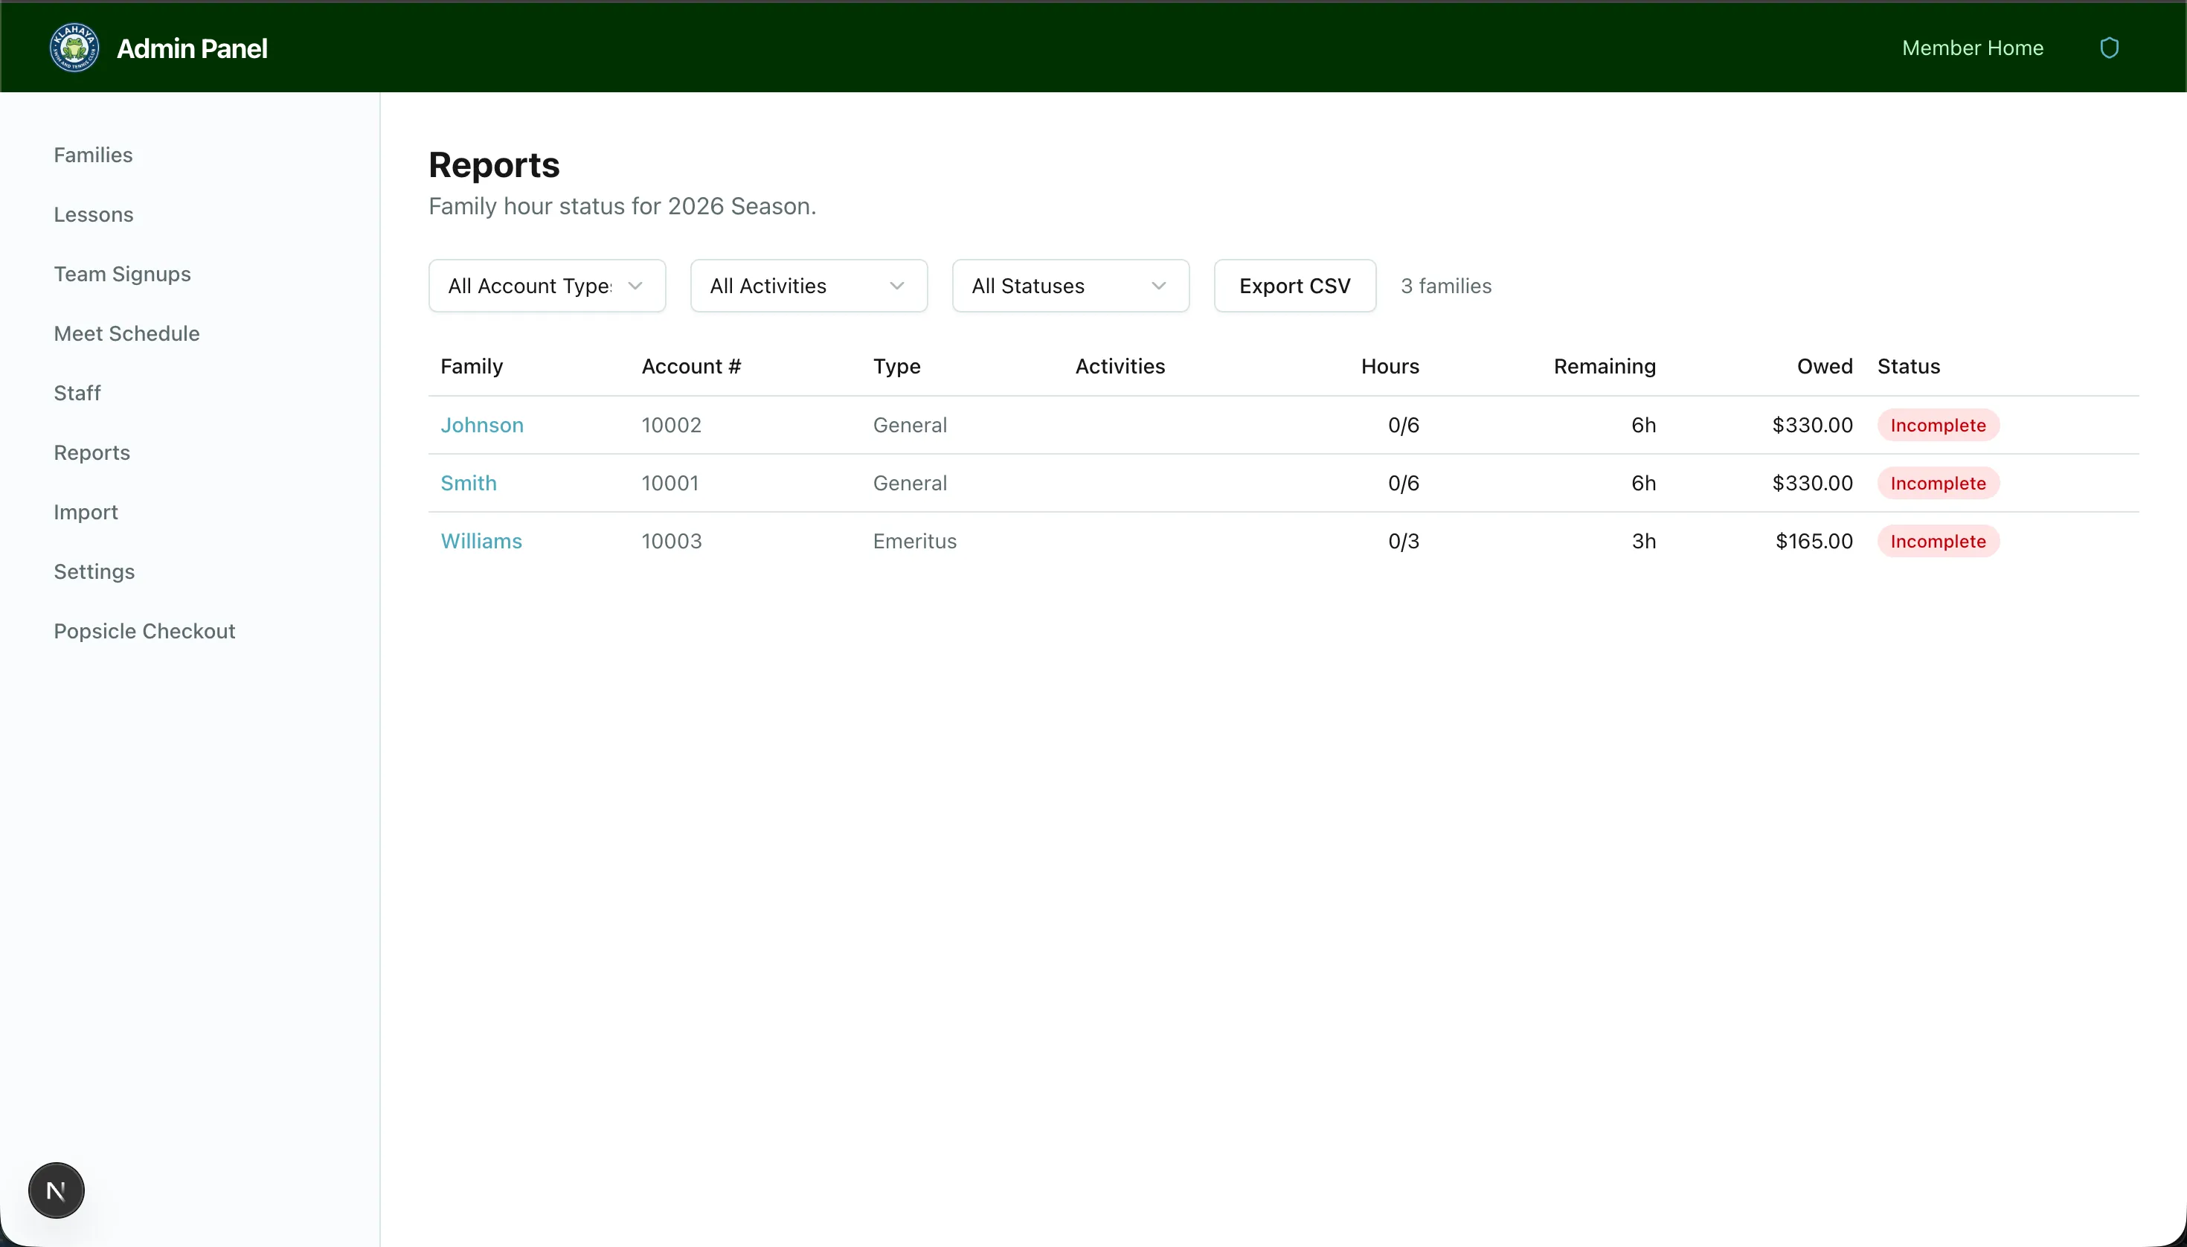Image resolution: width=2187 pixels, height=1247 pixels.
Task: Click Johnson's Incomplete status badge
Action: [x=1938, y=425]
